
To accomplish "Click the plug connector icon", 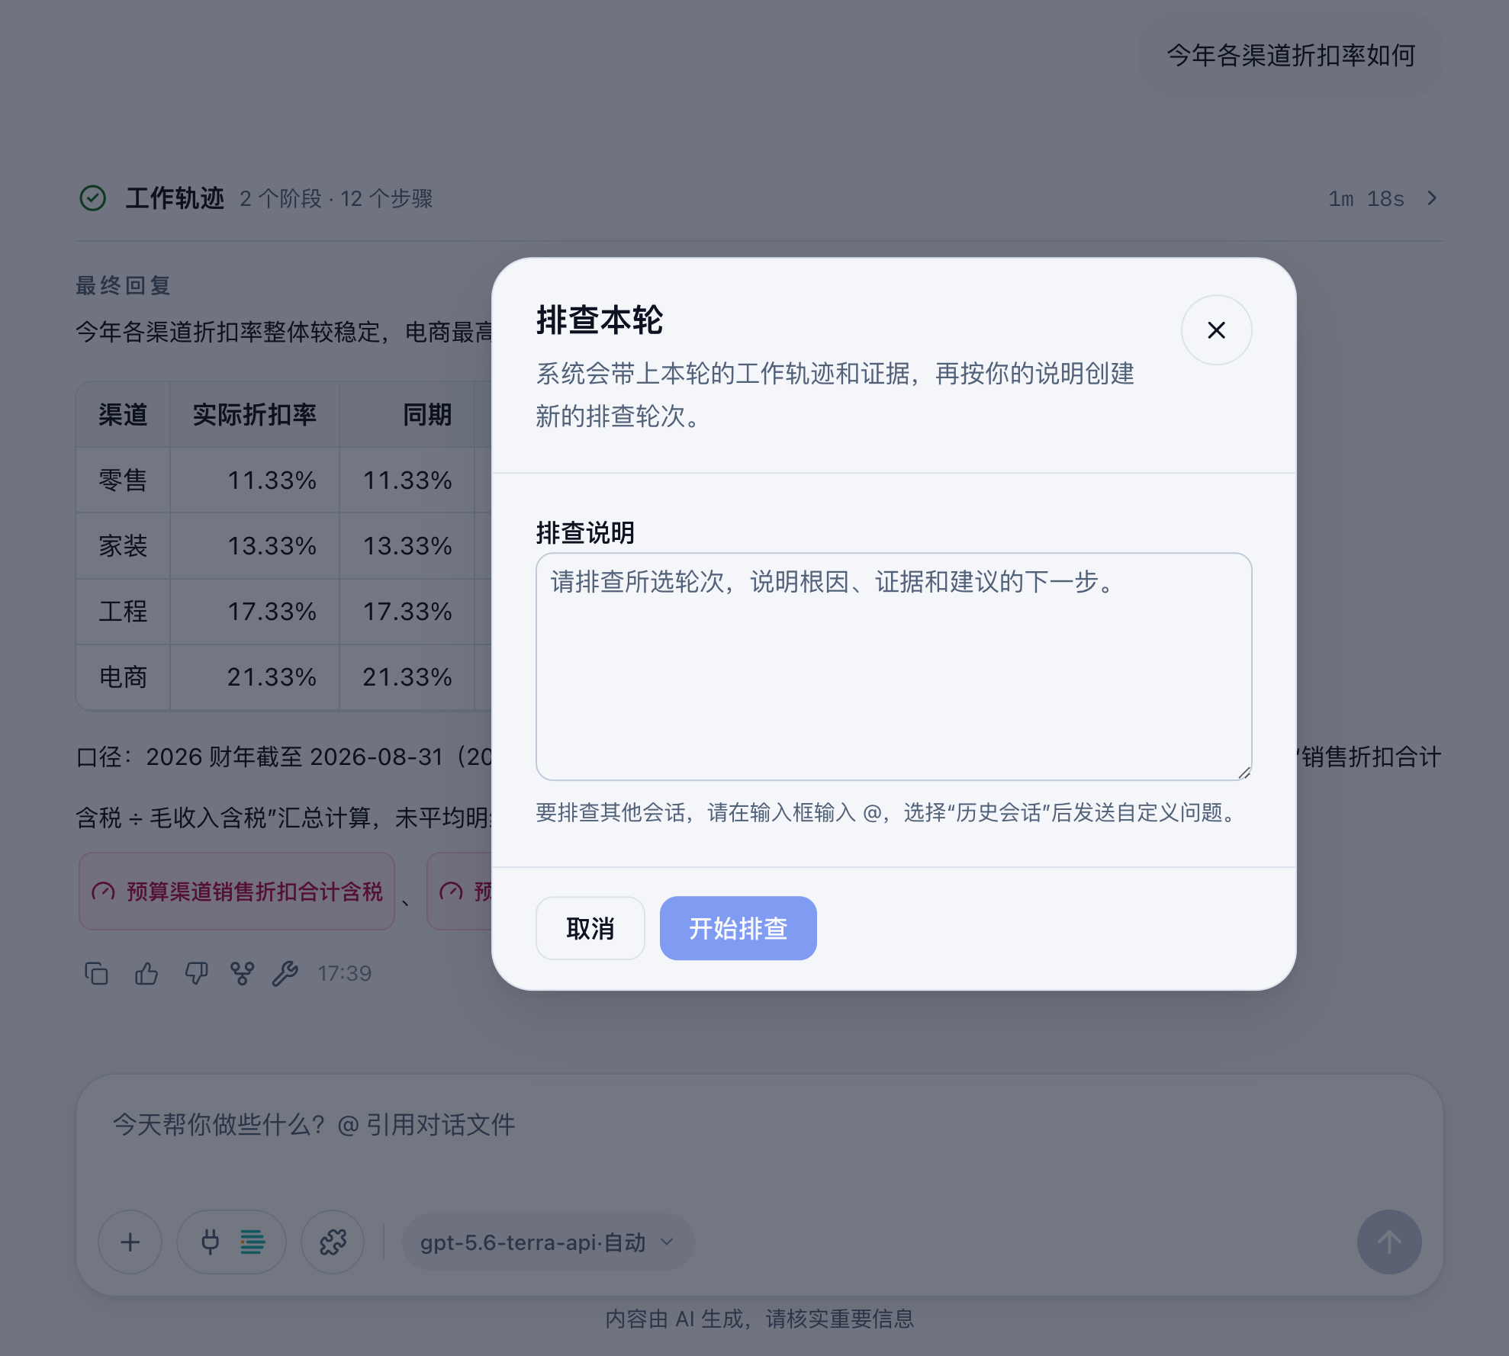I will 210,1242.
